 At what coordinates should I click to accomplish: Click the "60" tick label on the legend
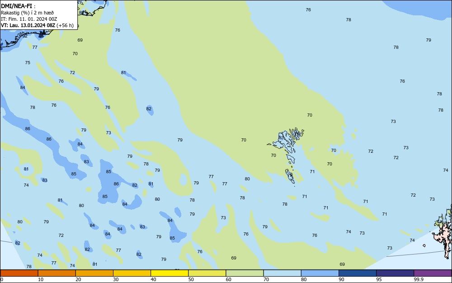point(229,279)
